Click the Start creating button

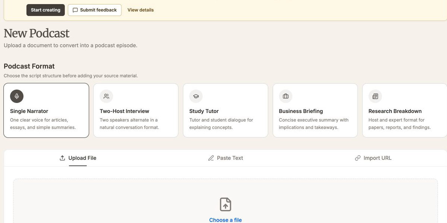45,10
